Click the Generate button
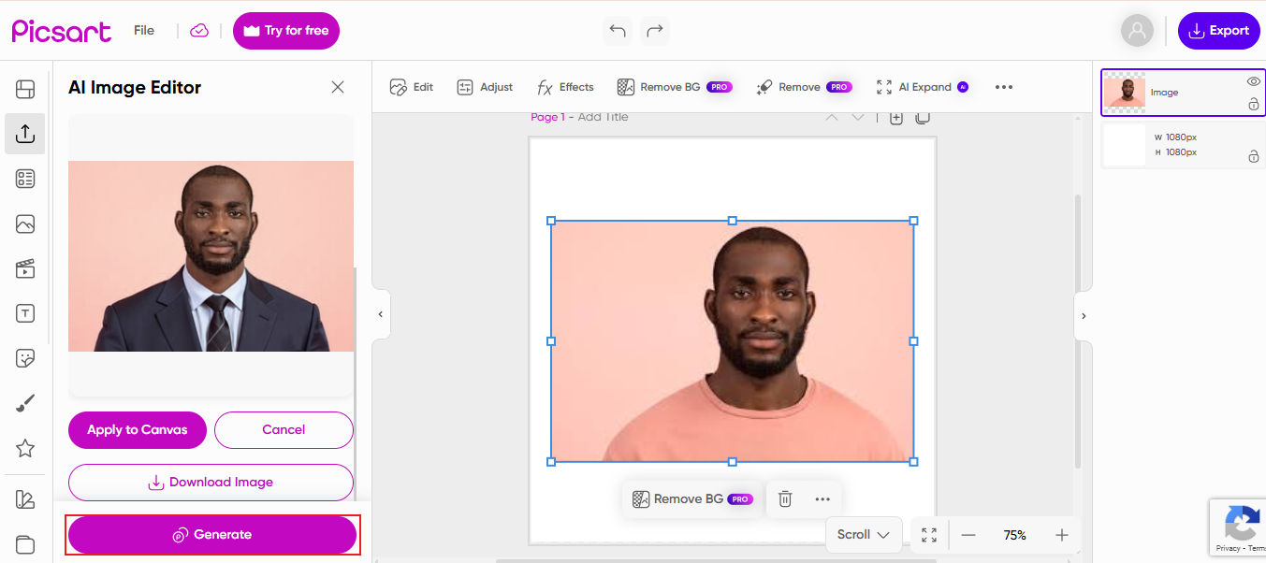This screenshot has height=563, width=1266. 212,535
